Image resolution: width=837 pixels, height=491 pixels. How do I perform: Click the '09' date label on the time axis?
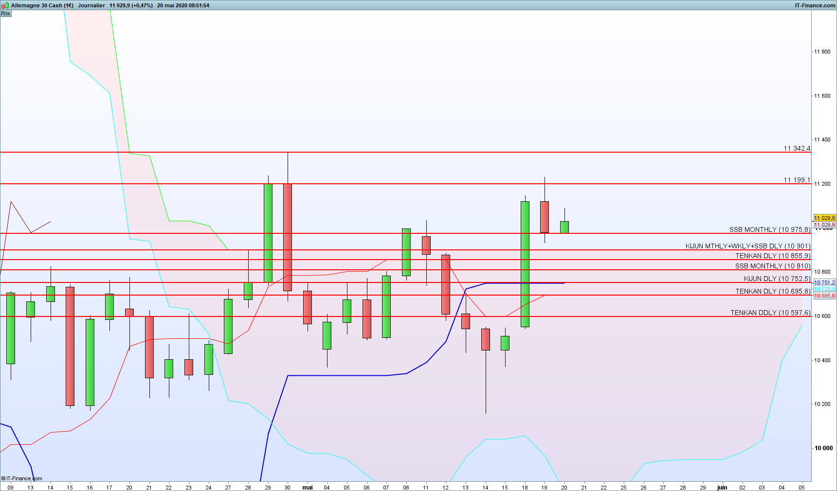(x=11, y=488)
